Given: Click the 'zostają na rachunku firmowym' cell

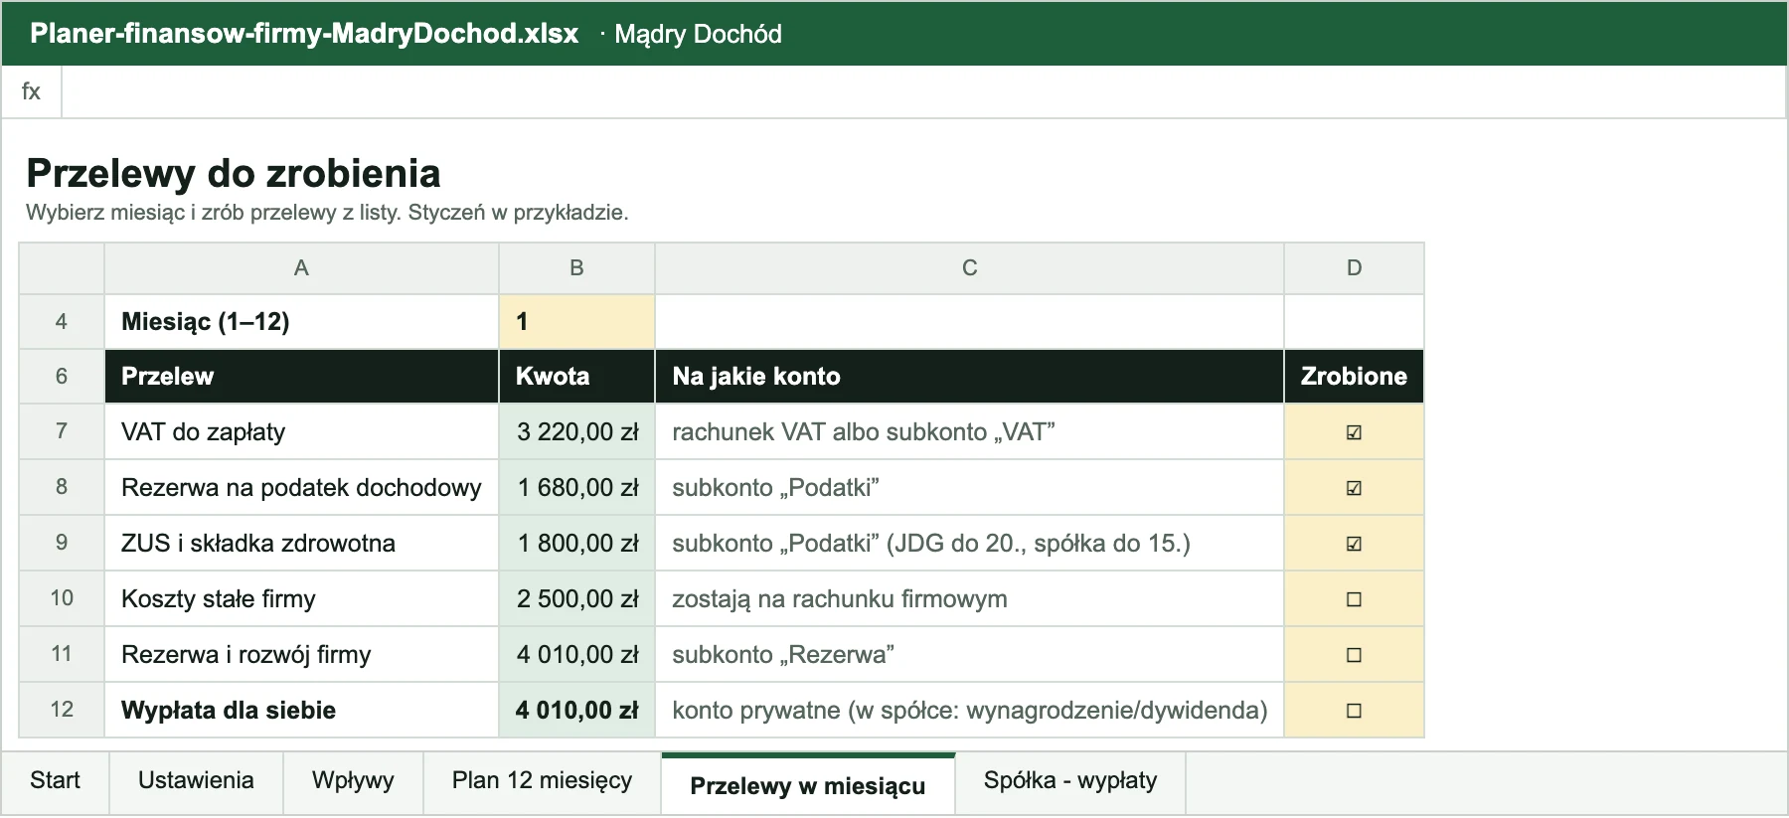Looking at the screenshot, I should (969, 598).
